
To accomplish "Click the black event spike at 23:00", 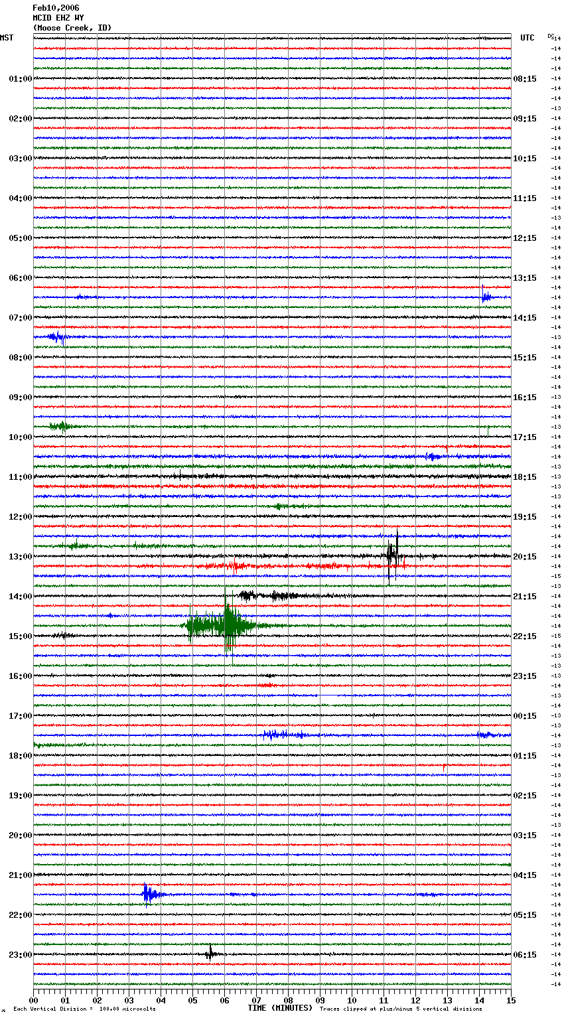I will tap(210, 954).
